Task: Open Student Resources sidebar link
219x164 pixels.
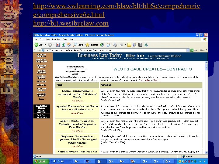Action: tap(41, 72)
